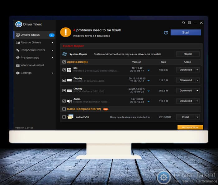Click the Settings gear icon in sidebar

[x=18, y=73]
